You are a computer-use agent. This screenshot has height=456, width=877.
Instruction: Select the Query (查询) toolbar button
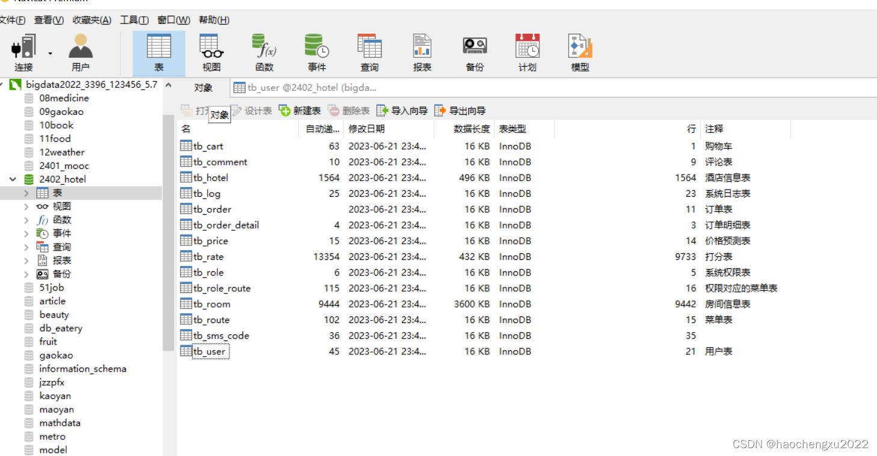tap(370, 53)
